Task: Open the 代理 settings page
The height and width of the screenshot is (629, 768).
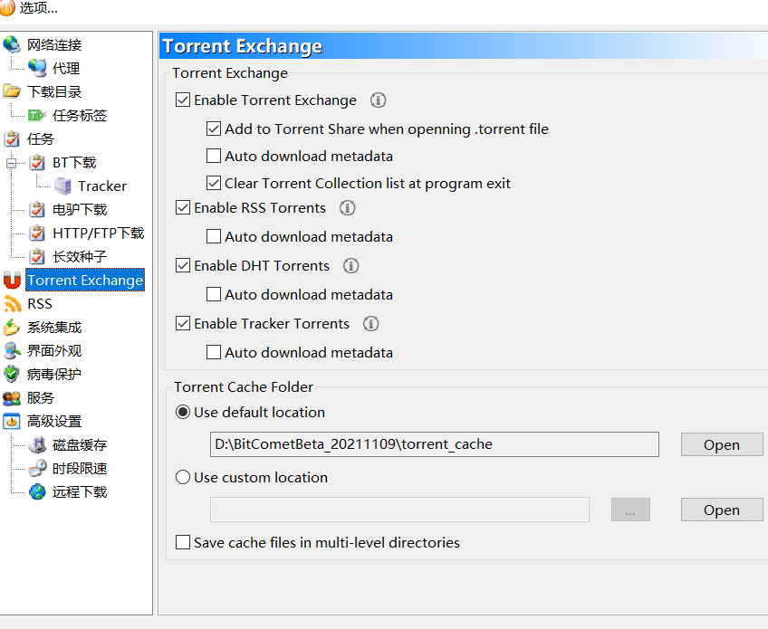Action: coord(66,69)
